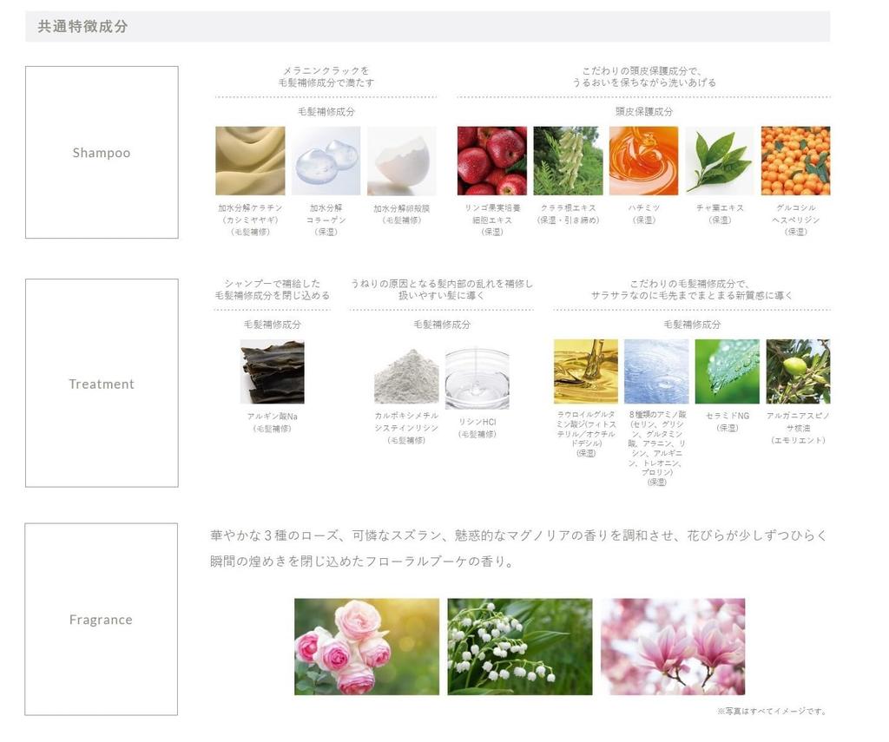Click the グルコシルヘスペリジン orange fruit image
Viewport: 889px width, 742px height.
[x=794, y=161]
